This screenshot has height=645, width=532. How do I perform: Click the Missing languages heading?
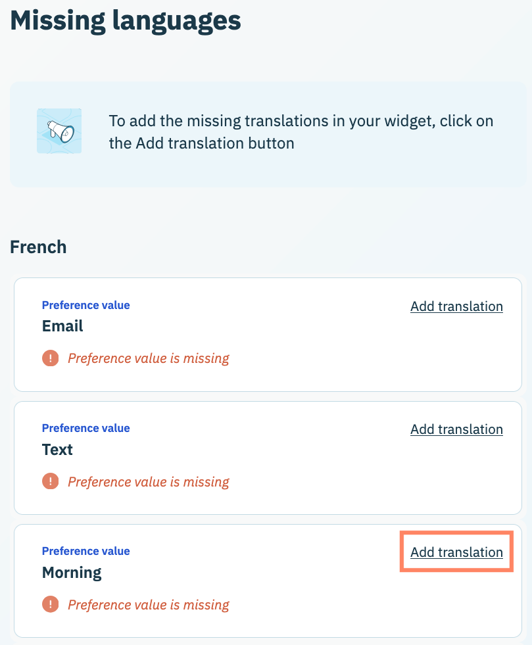126,21
